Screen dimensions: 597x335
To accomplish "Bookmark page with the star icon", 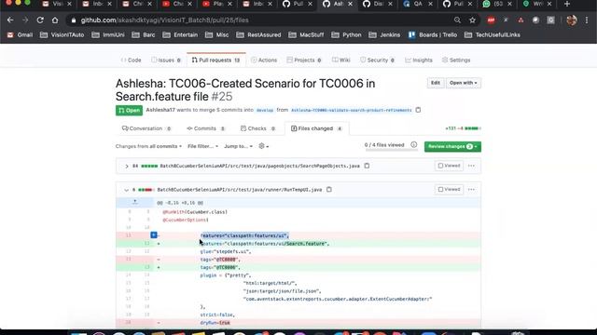I will pos(473,20).
